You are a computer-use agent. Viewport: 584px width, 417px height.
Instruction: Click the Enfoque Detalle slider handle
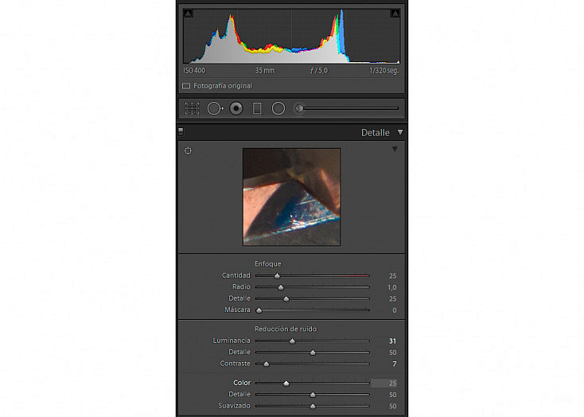coord(286,299)
